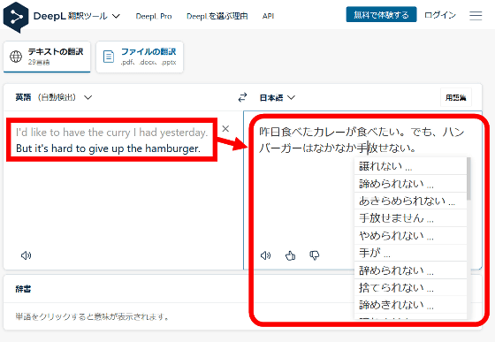
Task: Switch to テキストの翻訳 tab
Action: point(47,57)
